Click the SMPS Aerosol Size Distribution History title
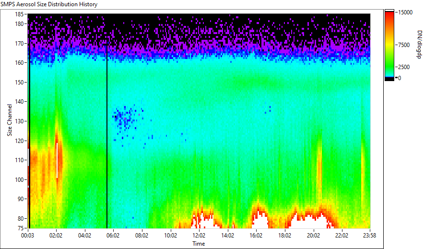The image size is (424, 249). click(49, 4)
